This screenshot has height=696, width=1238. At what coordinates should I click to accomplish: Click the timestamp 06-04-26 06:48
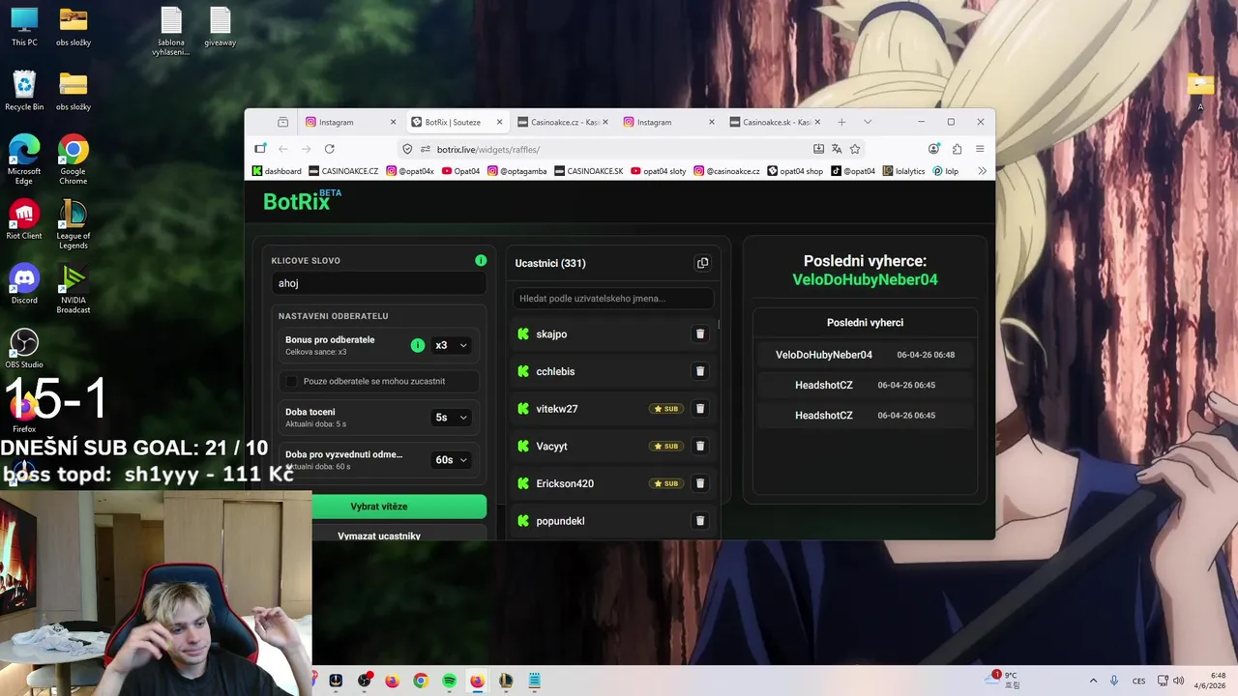tap(926, 355)
